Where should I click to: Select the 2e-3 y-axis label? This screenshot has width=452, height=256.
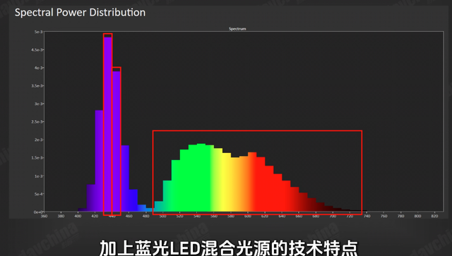point(39,140)
